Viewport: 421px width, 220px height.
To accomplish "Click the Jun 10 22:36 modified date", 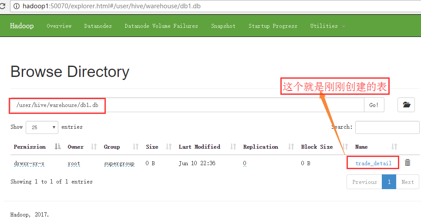I will (x=197, y=163).
